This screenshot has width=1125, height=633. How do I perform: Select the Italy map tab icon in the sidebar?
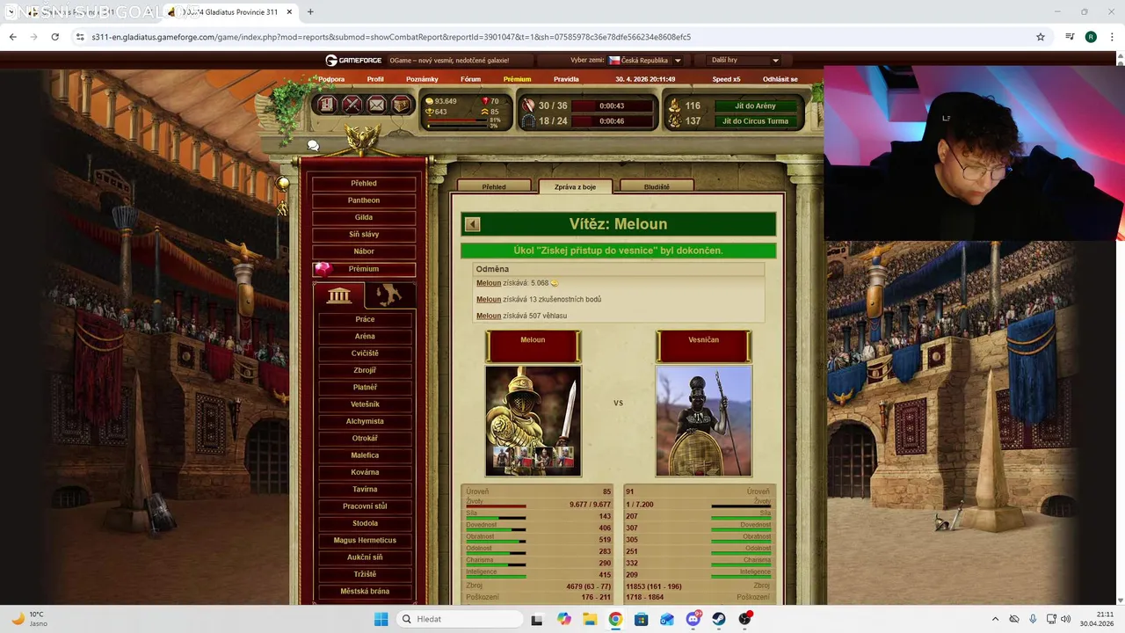pyautogui.click(x=389, y=295)
